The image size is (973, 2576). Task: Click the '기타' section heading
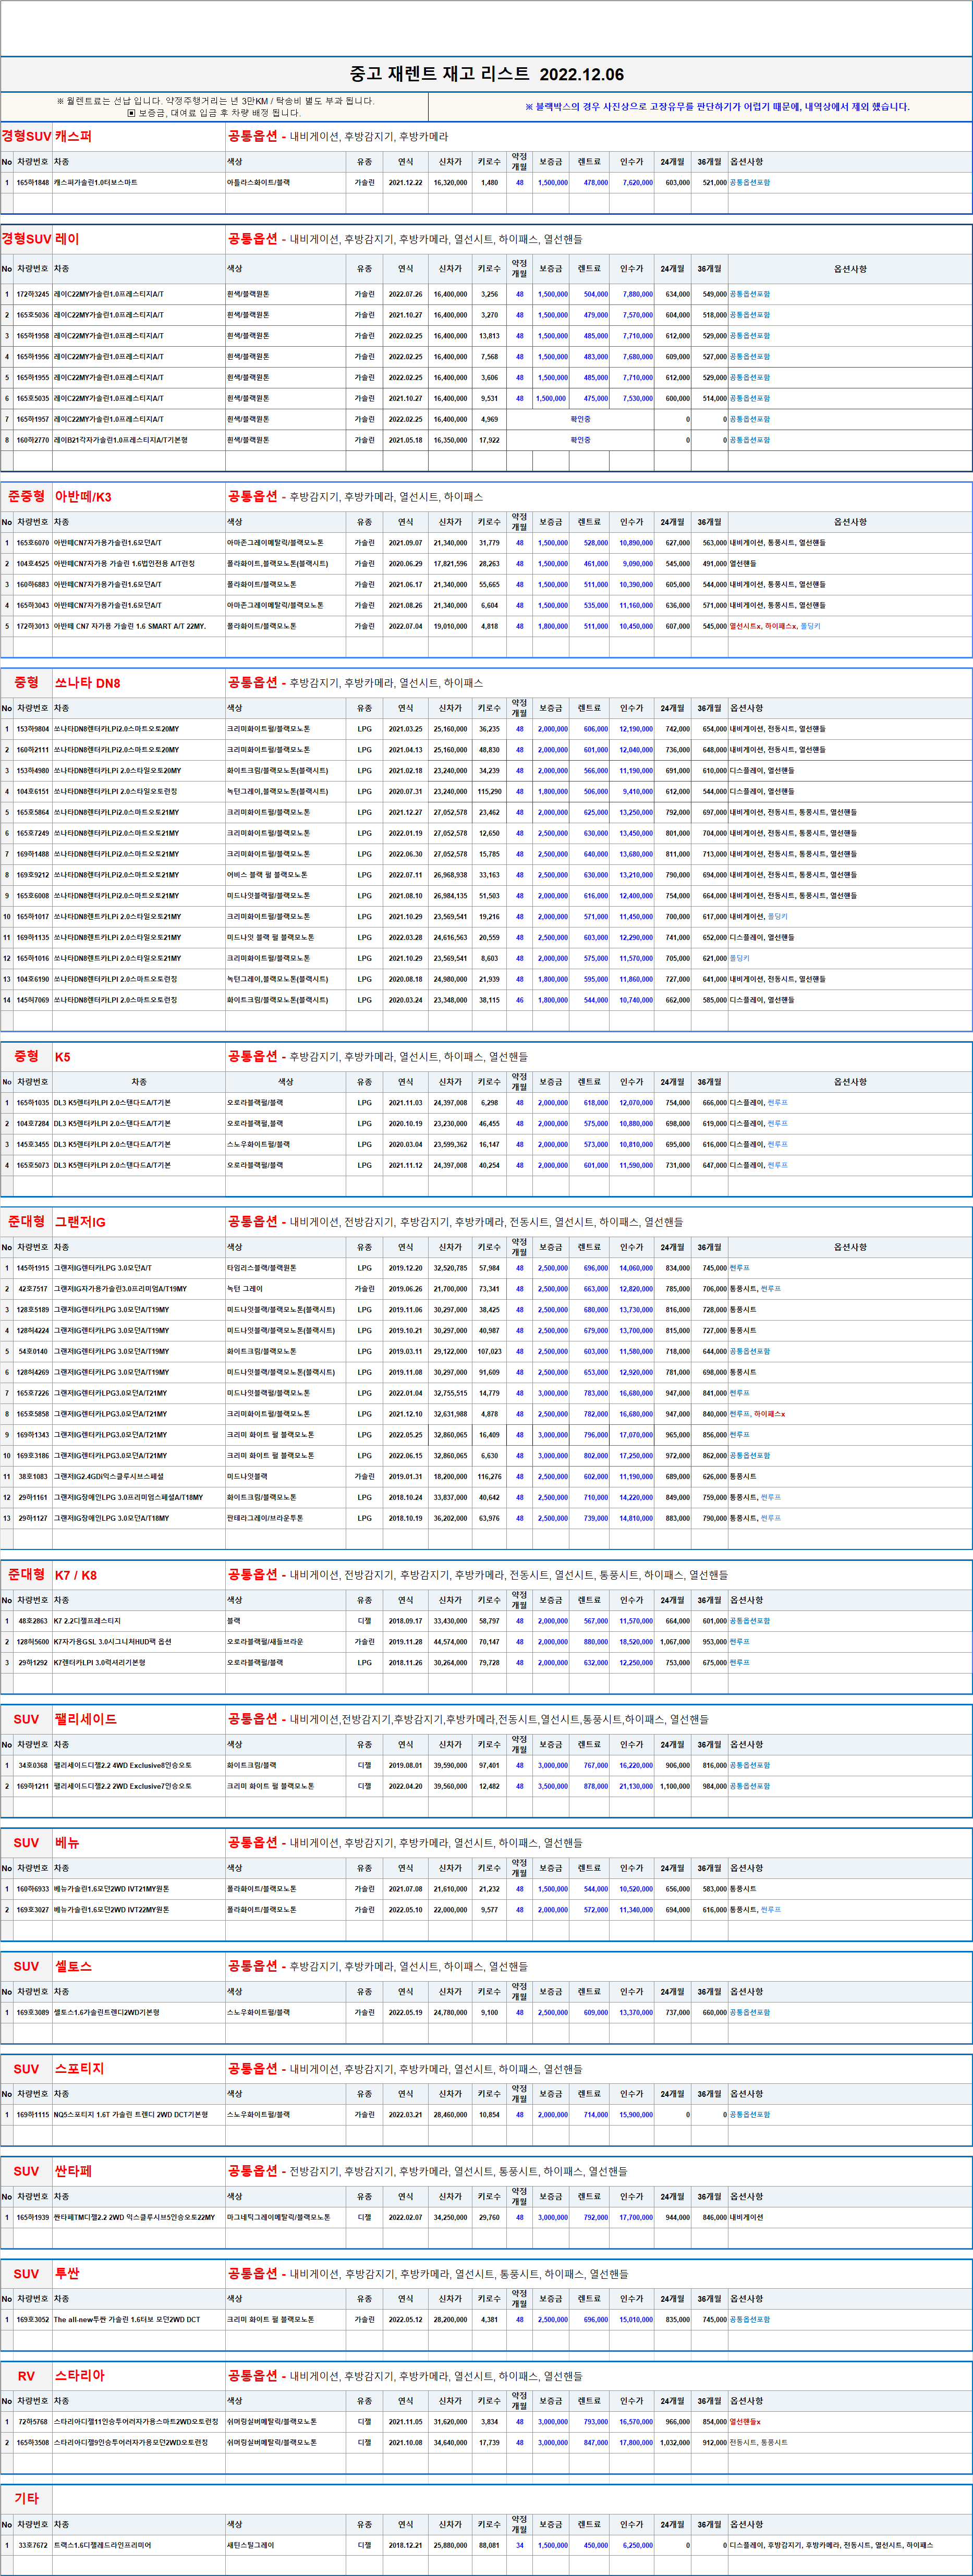pyautogui.click(x=27, y=2499)
